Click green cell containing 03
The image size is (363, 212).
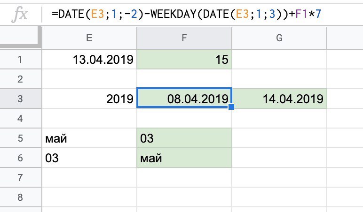coord(184,139)
